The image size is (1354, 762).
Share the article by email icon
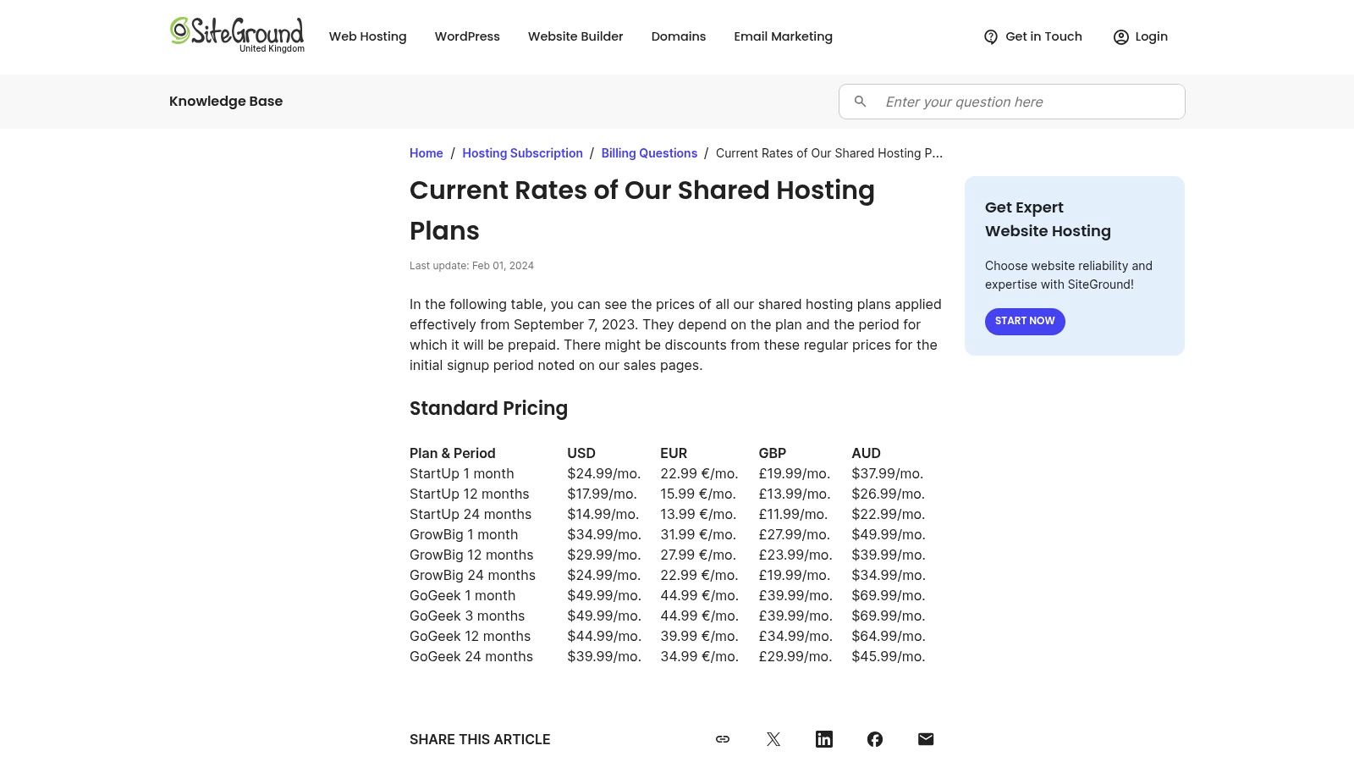pos(926,739)
